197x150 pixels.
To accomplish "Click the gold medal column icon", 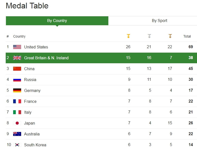I will 128,36.
